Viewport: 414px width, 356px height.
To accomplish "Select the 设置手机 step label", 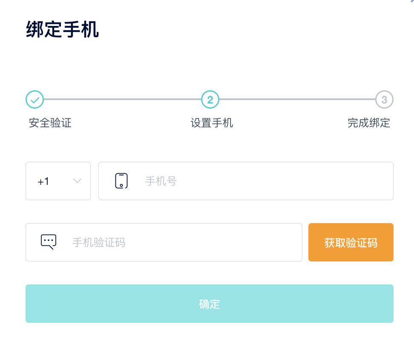I will [212, 123].
